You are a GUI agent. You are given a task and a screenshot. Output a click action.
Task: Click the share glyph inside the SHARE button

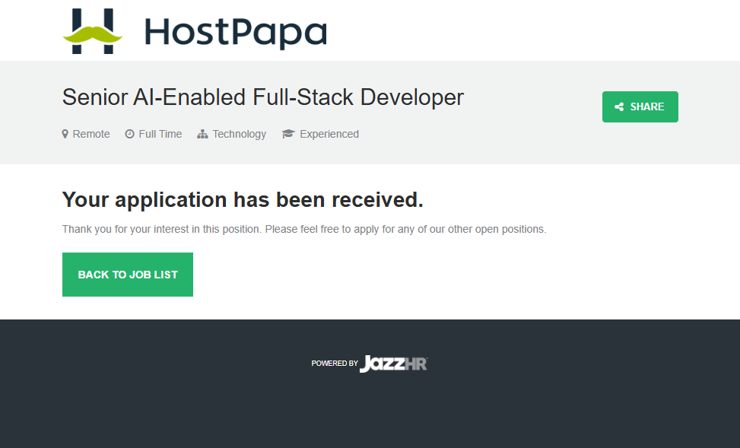619,107
